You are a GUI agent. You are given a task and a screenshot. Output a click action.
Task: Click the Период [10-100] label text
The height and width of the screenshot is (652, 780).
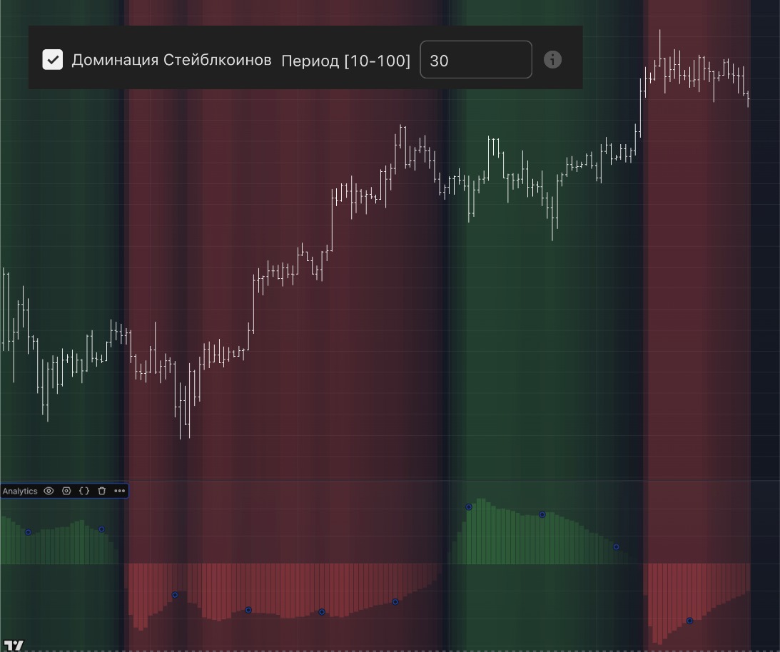click(x=346, y=61)
